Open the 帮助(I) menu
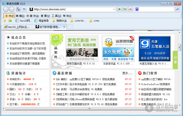The height and width of the screenshot is (116, 183). click(x=67, y=16)
